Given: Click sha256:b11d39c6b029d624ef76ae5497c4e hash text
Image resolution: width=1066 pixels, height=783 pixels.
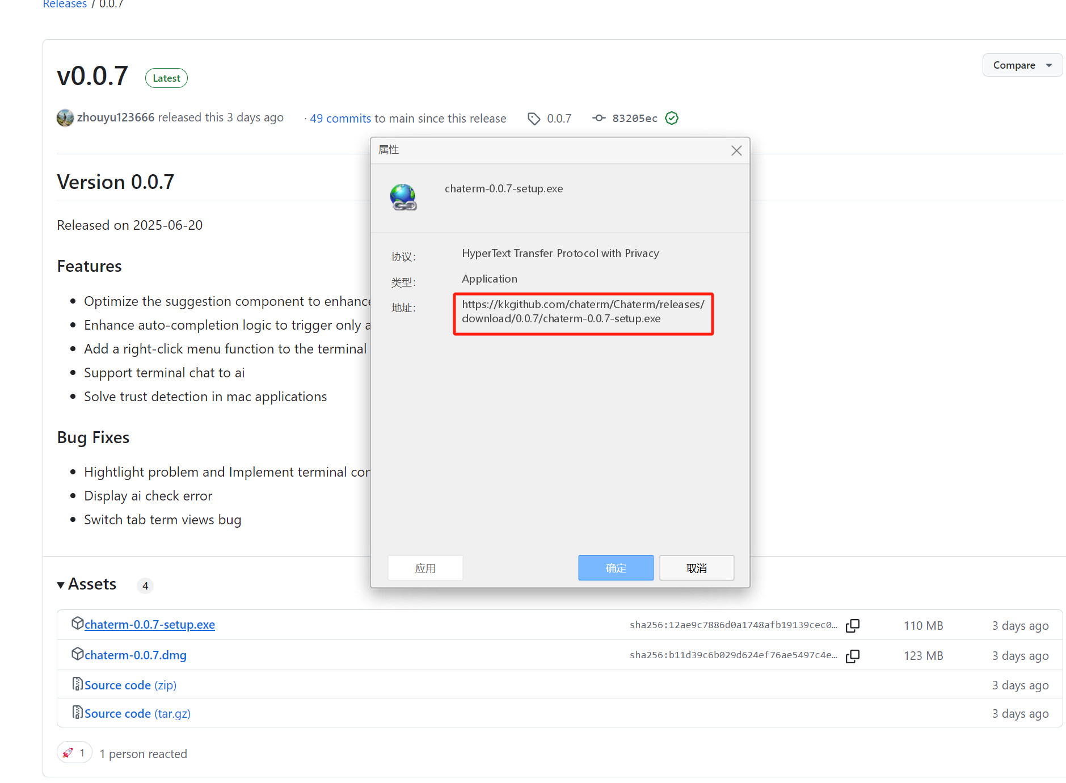Looking at the screenshot, I should tap(733, 655).
